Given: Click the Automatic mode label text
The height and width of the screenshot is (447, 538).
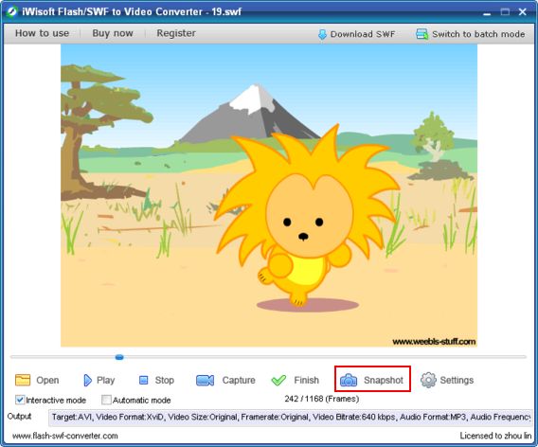Looking at the screenshot, I should coord(142,401).
